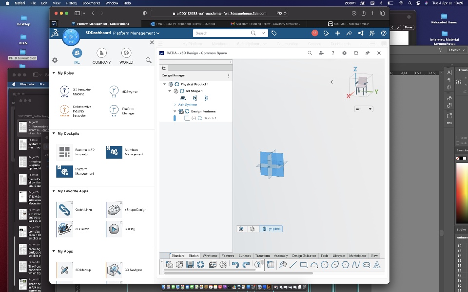Open the Platform Management cockpit
The image size is (468, 292).
coord(65,172)
